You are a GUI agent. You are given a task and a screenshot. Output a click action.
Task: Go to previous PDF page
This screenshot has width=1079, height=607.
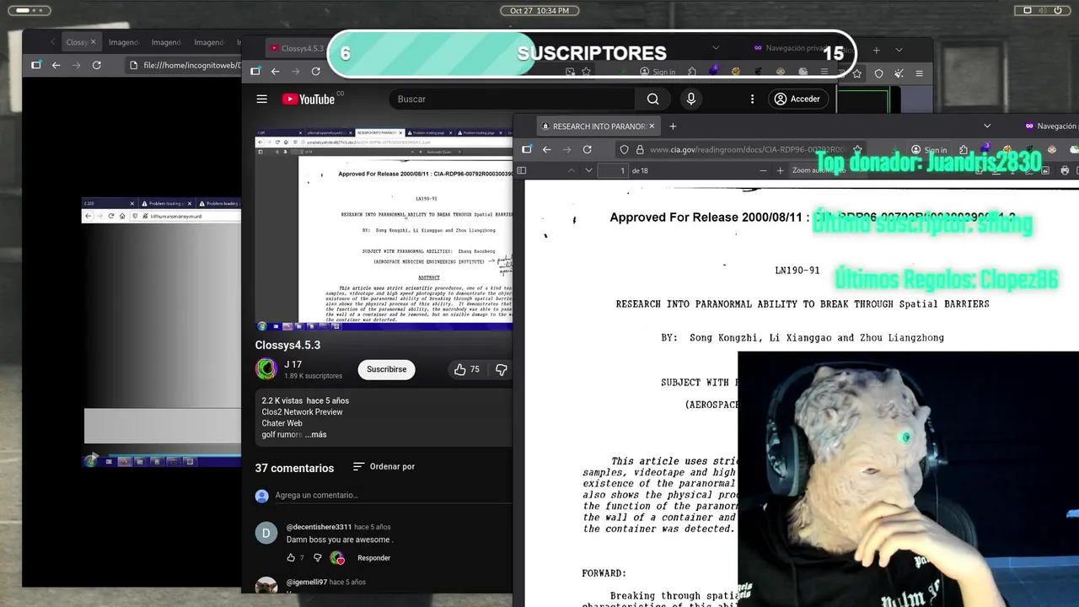click(571, 170)
